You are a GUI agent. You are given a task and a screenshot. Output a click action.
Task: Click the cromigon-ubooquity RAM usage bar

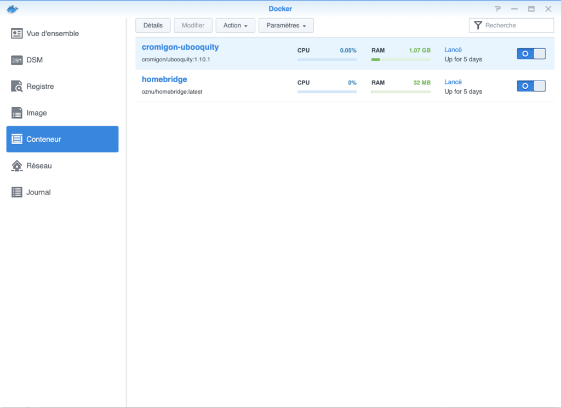[x=401, y=60]
